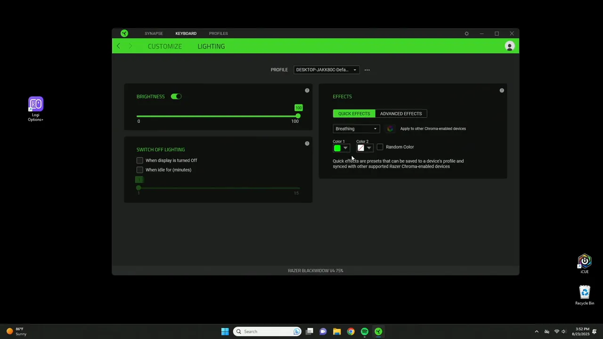Screen dimensions: 603x339
Task: Click Apply to other Chroma-enabled devices
Action: (x=433, y=129)
